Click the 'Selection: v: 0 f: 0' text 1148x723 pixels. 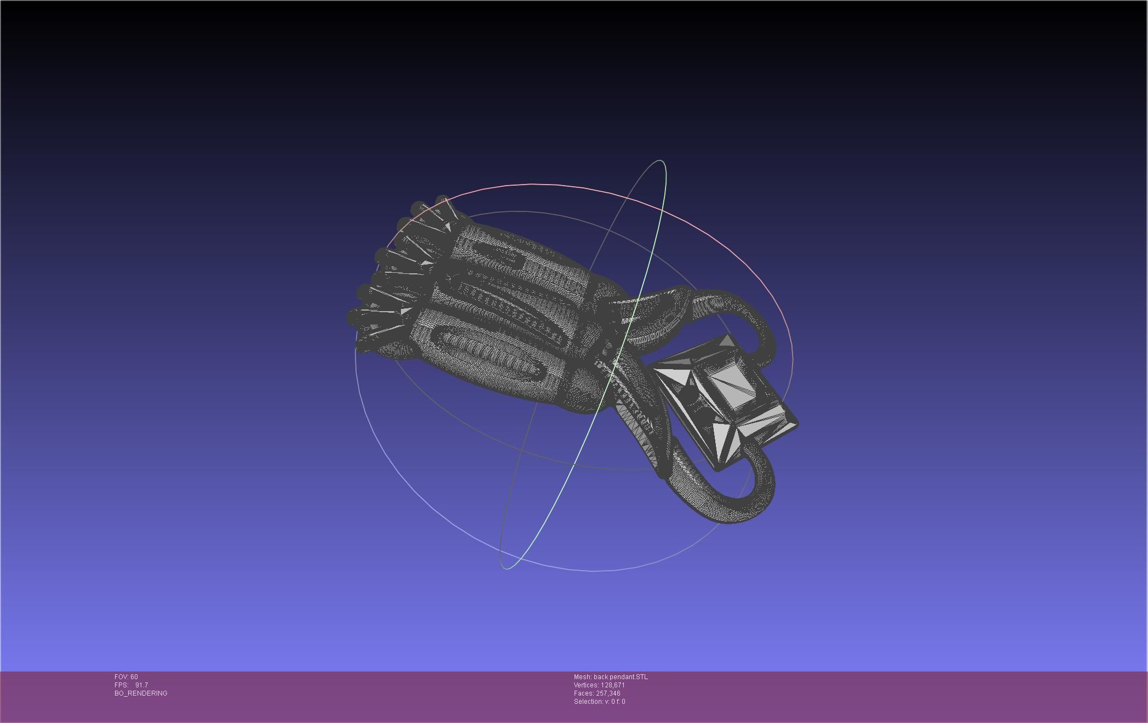599,702
